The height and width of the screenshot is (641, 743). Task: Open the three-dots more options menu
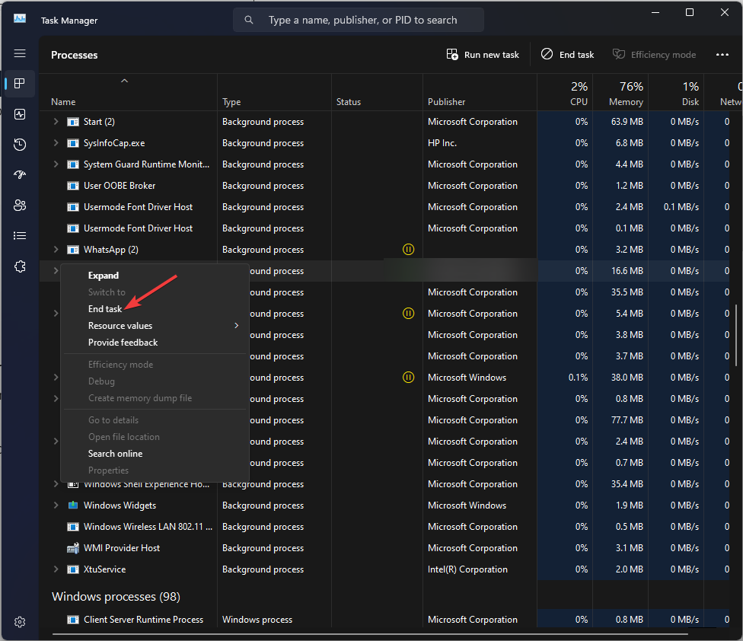[722, 55]
